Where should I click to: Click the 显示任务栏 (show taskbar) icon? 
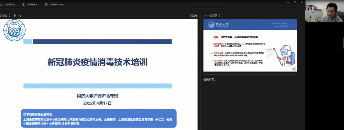click(x=1, y=5)
